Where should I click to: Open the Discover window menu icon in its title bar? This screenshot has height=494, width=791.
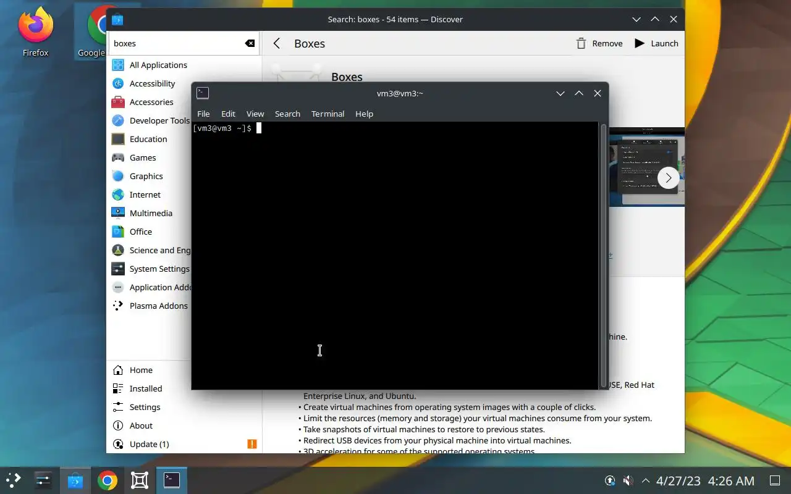tap(117, 19)
